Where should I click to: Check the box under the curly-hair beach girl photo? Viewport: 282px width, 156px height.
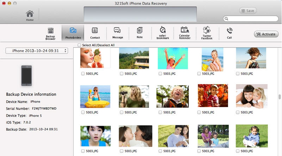point(238,74)
